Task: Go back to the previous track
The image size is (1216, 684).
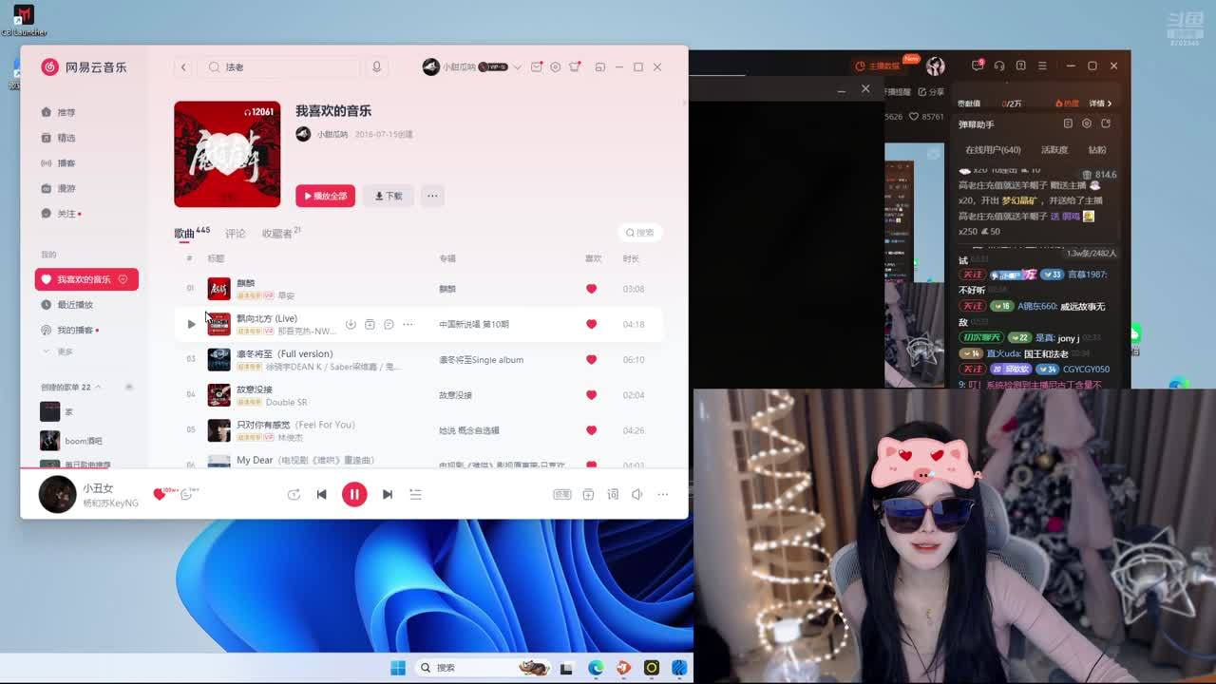Action: point(321,494)
